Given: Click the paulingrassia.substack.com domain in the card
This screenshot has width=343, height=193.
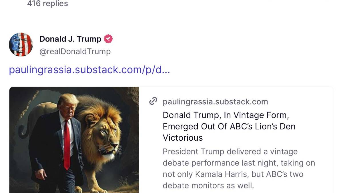Looking at the screenshot, I should click(215, 102).
